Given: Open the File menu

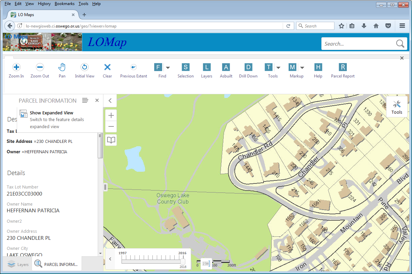Looking at the screenshot, I should pyautogui.click(x=8, y=4).
